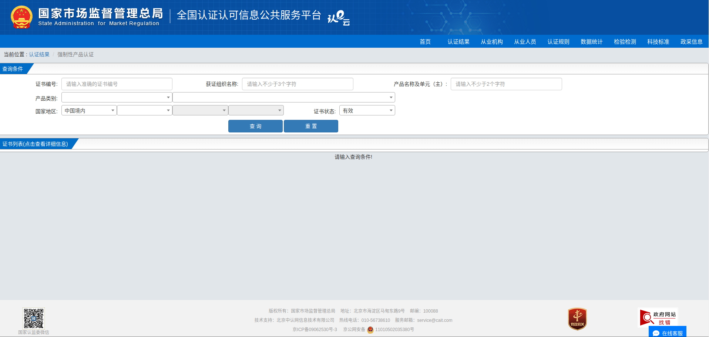Click the 认证结果 breadcrumb link
Viewport: 709px width, 337px height.
[39, 54]
